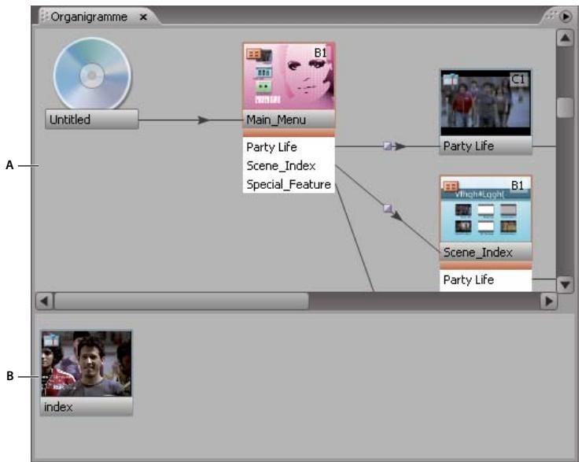Open the Organigramme tab
The width and height of the screenshot is (582, 462).
tap(89, 17)
